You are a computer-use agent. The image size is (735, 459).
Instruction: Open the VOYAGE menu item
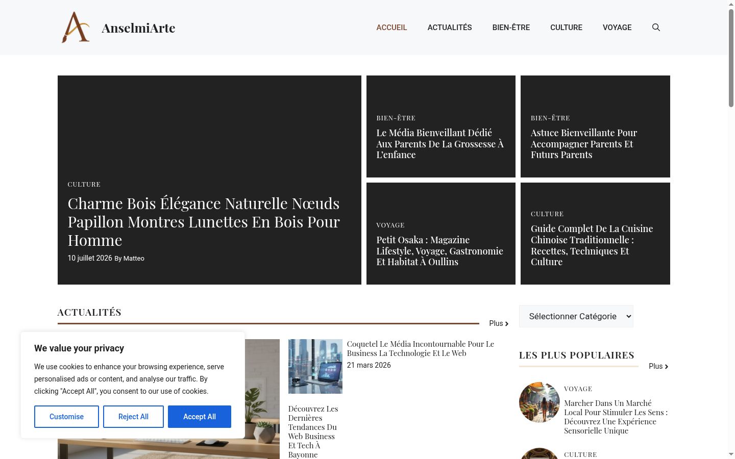pyautogui.click(x=617, y=28)
